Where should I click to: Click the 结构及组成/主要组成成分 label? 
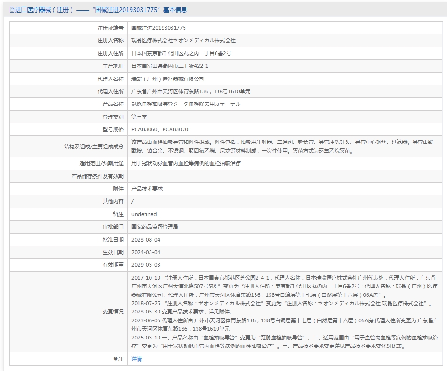(x=93, y=147)
